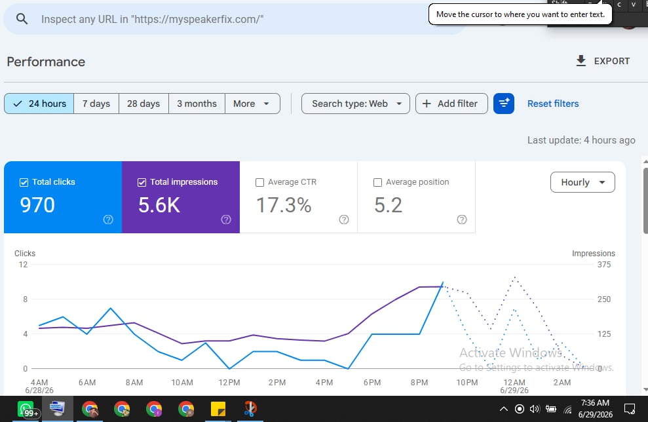The width and height of the screenshot is (648, 422).
Task: Click the plus icon in Add filter
Action: click(427, 104)
